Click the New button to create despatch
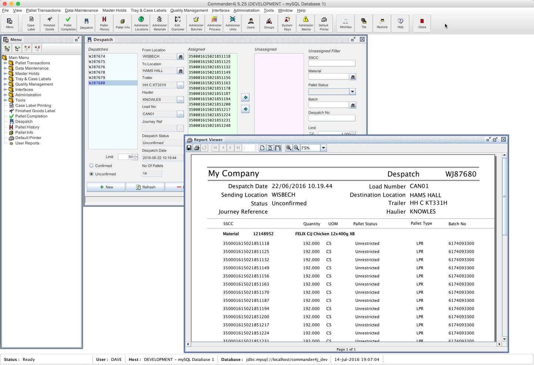The image size is (534, 365). [106, 187]
